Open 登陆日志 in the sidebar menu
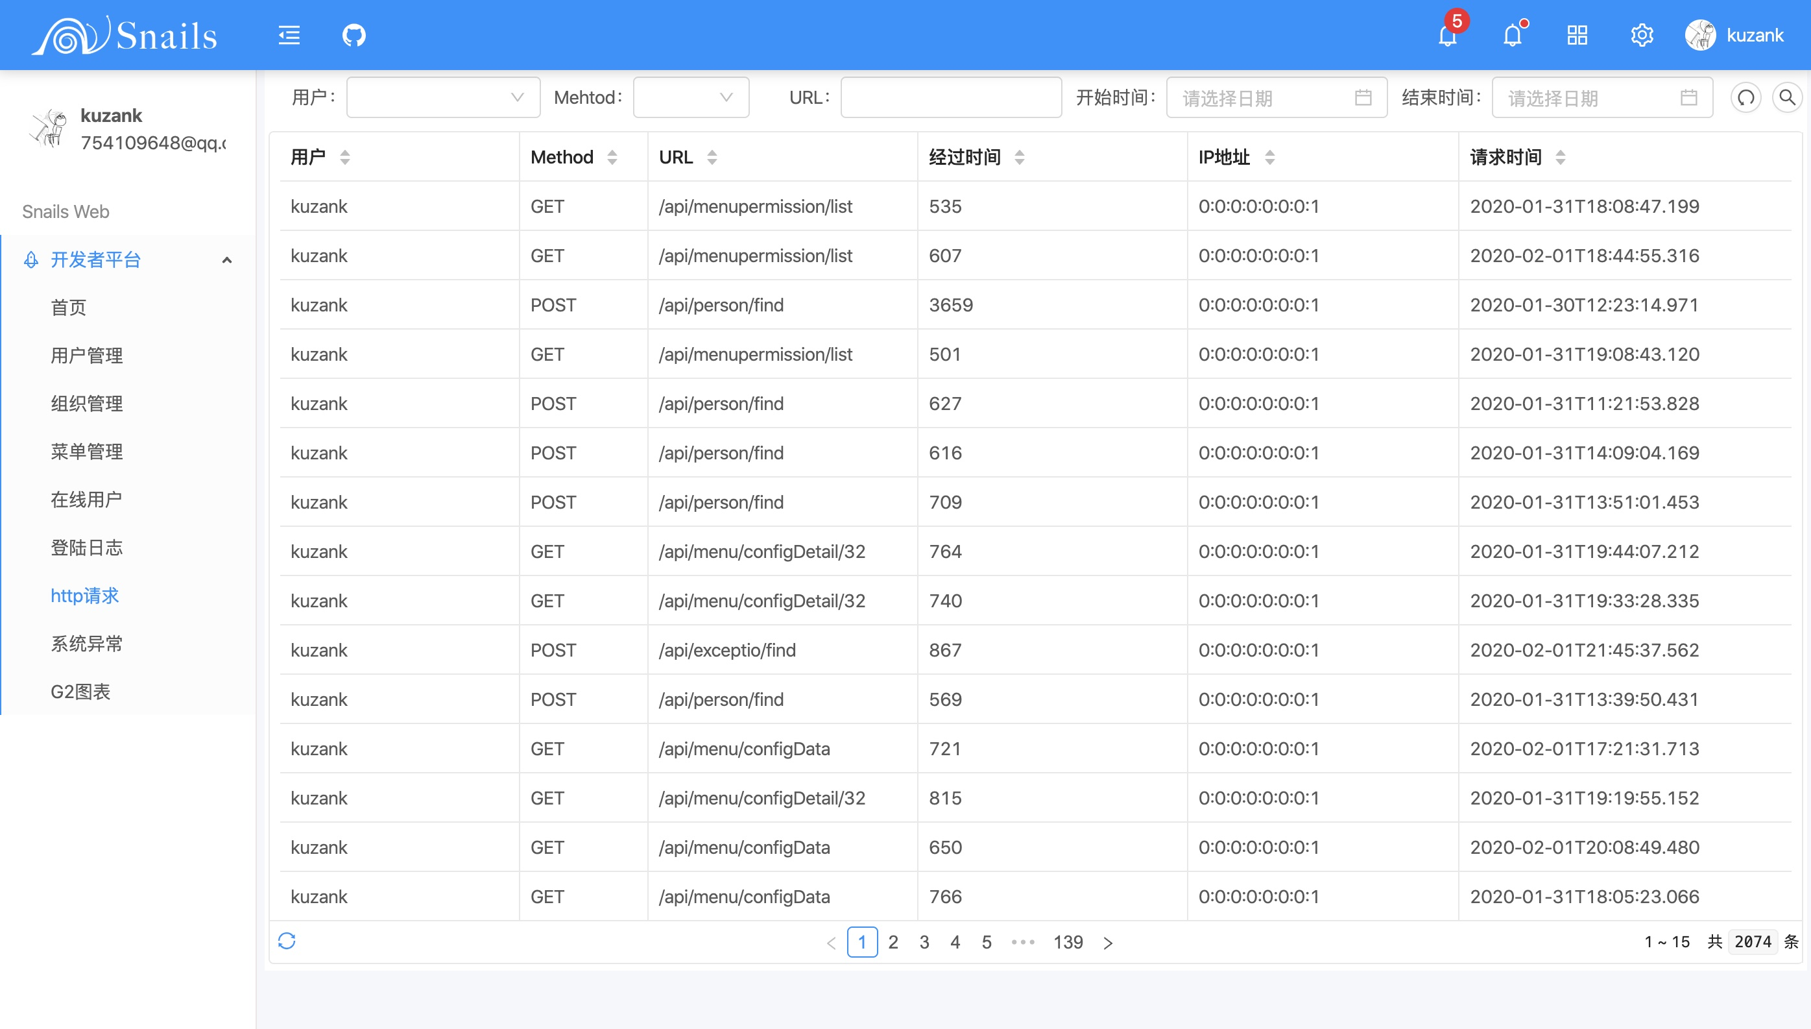The image size is (1811, 1029). 86,548
